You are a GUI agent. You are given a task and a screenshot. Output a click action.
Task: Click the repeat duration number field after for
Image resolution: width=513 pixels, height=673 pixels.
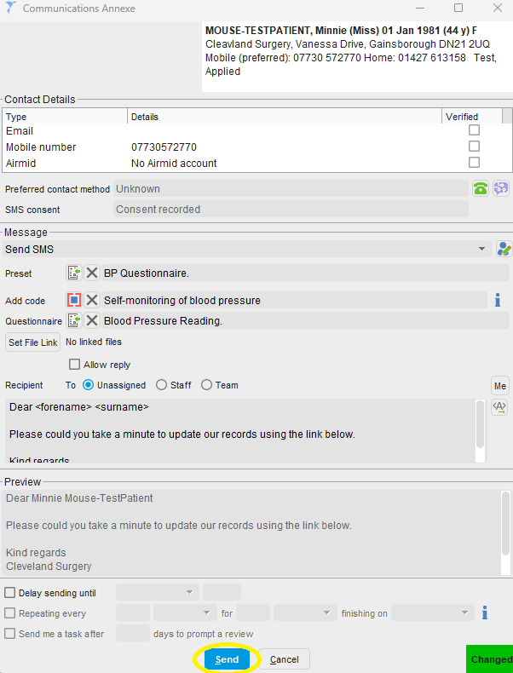[253, 613]
